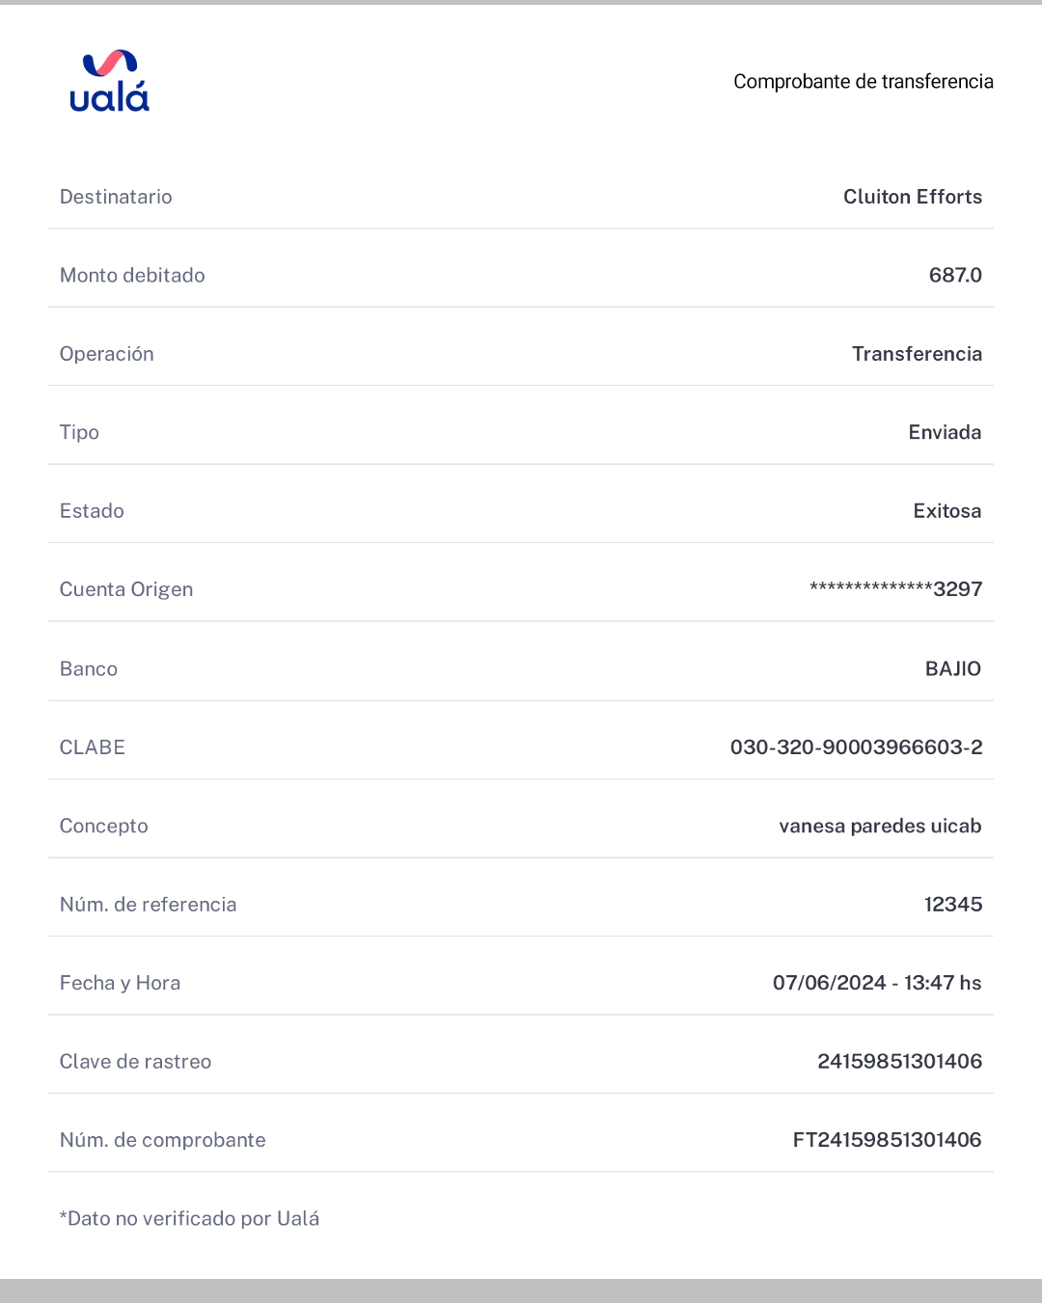
Task: Click the Ualá logo
Action: click(109, 81)
